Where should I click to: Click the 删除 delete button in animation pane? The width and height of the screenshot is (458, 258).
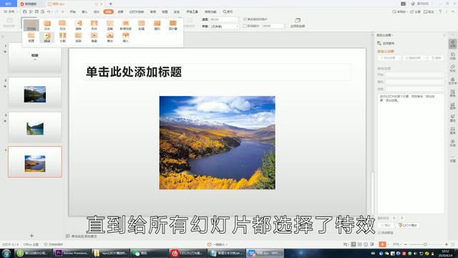(x=437, y=58)
